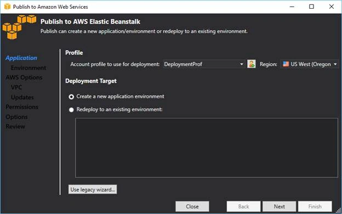Go to Application wizard step
Image resolution: width=342 pixels, height=214 pixels.
click(21, 58)
